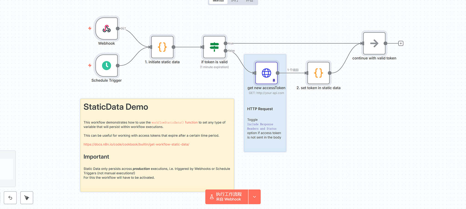This screenshot has width=466, height=209.
Task: Select the Webhook trigger node
Action: click(107, 28)
